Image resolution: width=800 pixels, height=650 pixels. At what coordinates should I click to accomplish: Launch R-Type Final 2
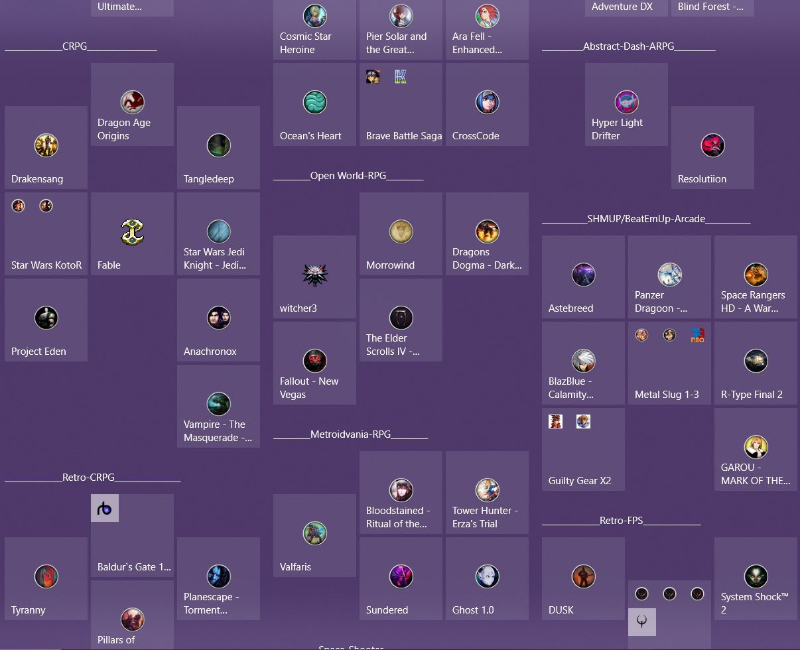point(756,363)
